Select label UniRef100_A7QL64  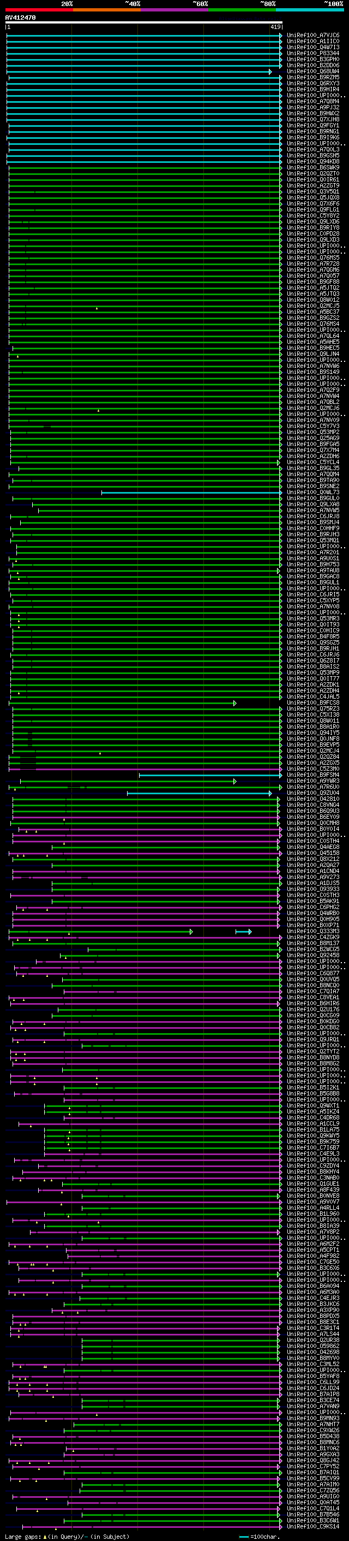[313, 336]
